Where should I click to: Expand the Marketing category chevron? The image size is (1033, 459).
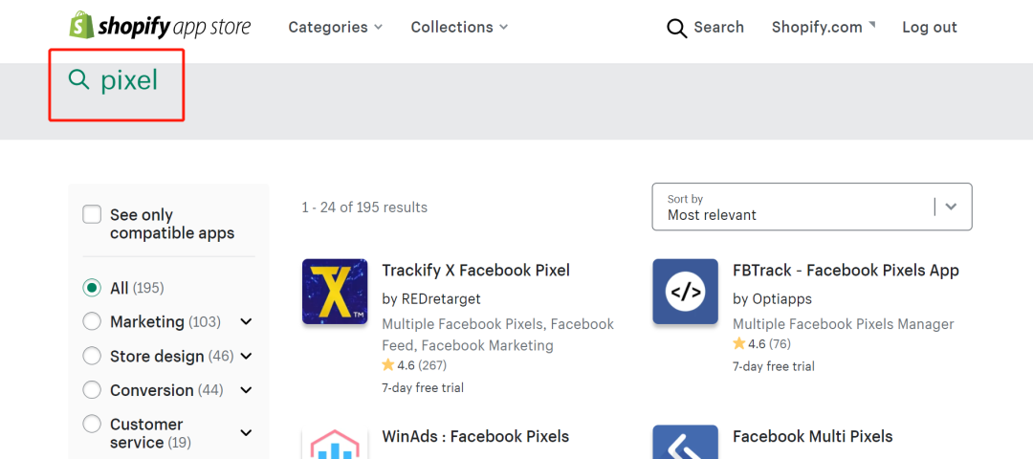click(x=246, y=321)
